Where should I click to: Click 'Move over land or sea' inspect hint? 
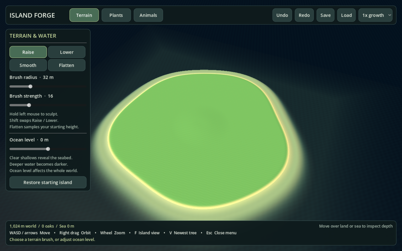356,226
